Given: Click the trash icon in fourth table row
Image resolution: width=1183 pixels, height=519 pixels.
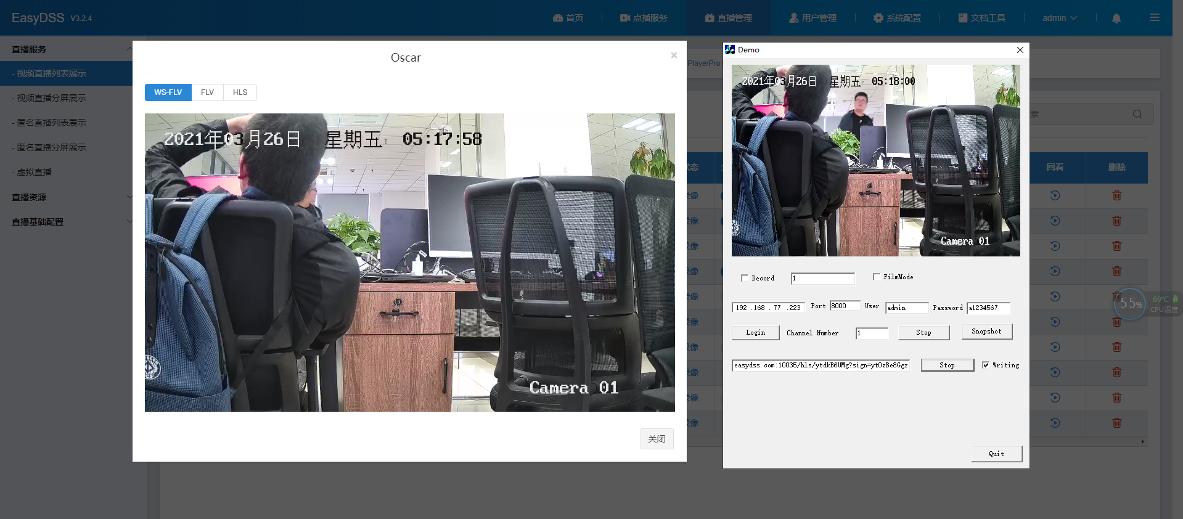Looking at the screenshot, I should click(1116, 271).
